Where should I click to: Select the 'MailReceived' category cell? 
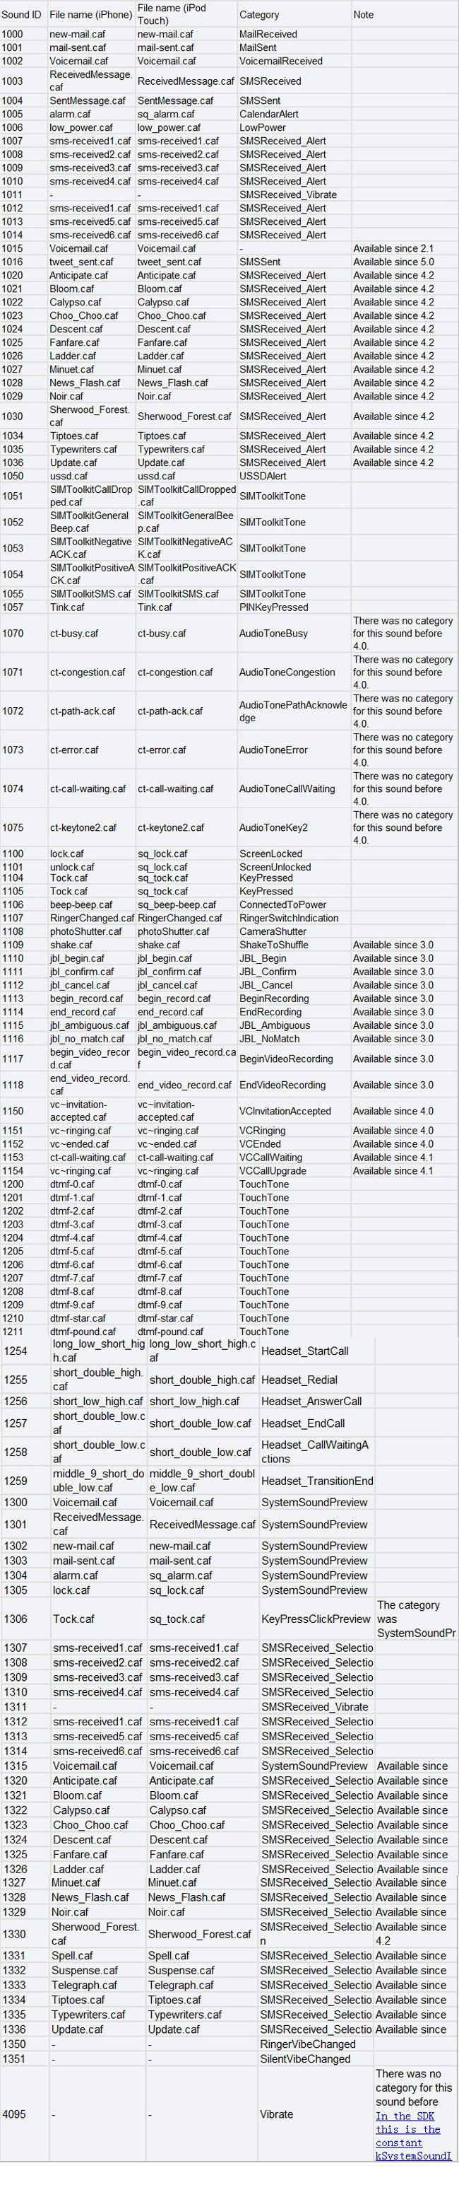click(268, 34)
